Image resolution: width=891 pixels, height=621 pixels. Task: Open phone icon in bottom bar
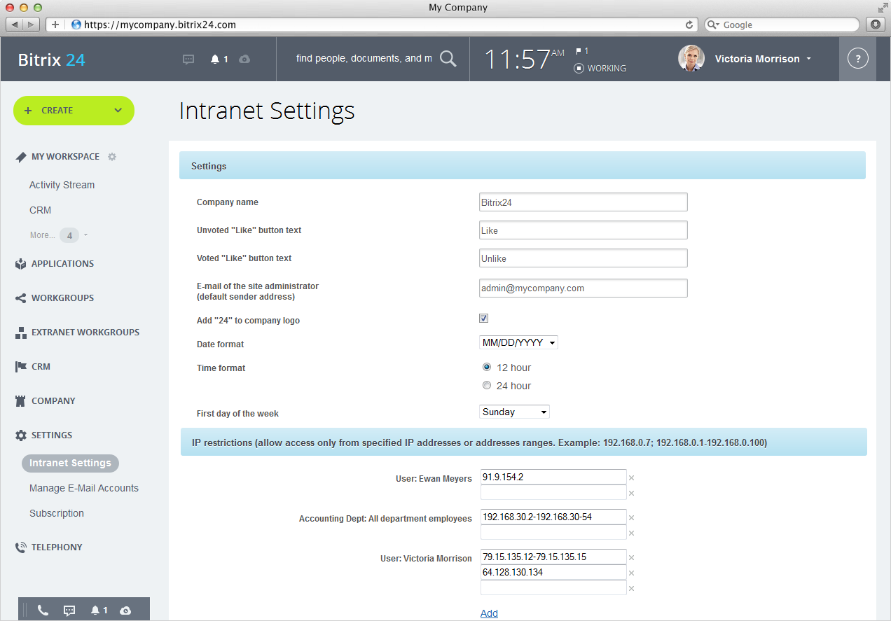pos(43,610)
